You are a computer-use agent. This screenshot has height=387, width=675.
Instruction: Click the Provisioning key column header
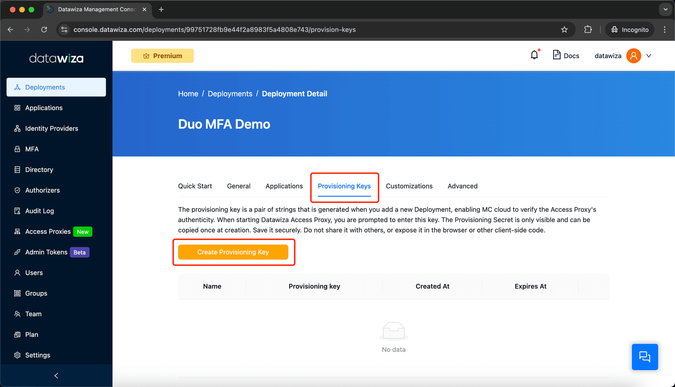pyautogui.click(x=314, y=287)
